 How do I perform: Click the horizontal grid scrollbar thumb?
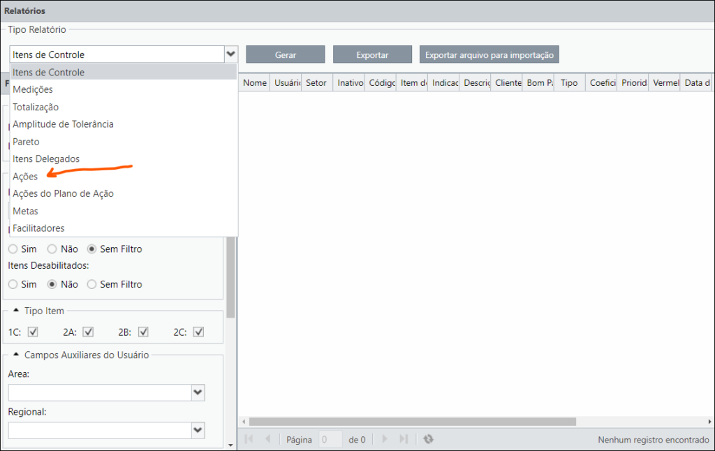click(412, 422)
